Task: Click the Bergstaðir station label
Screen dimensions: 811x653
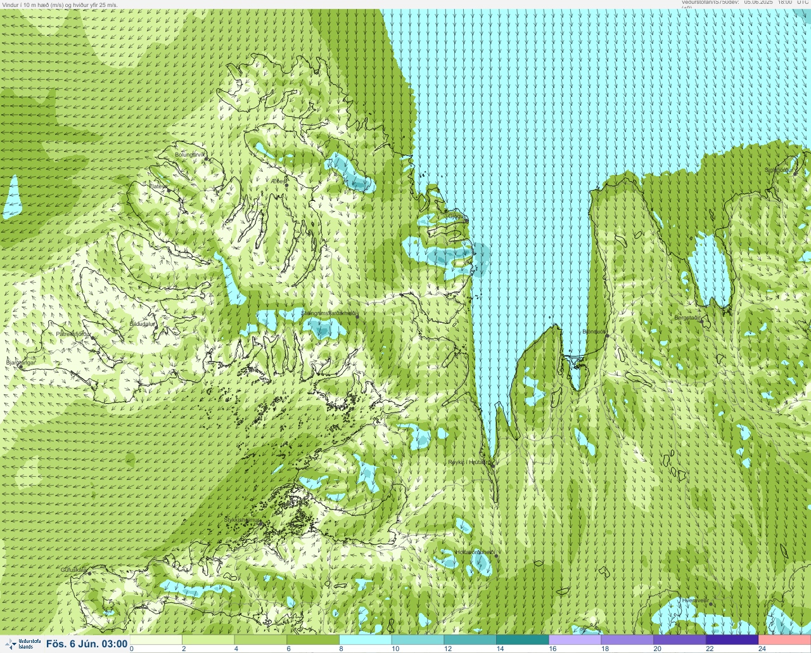Action: (x=688, y=318)
